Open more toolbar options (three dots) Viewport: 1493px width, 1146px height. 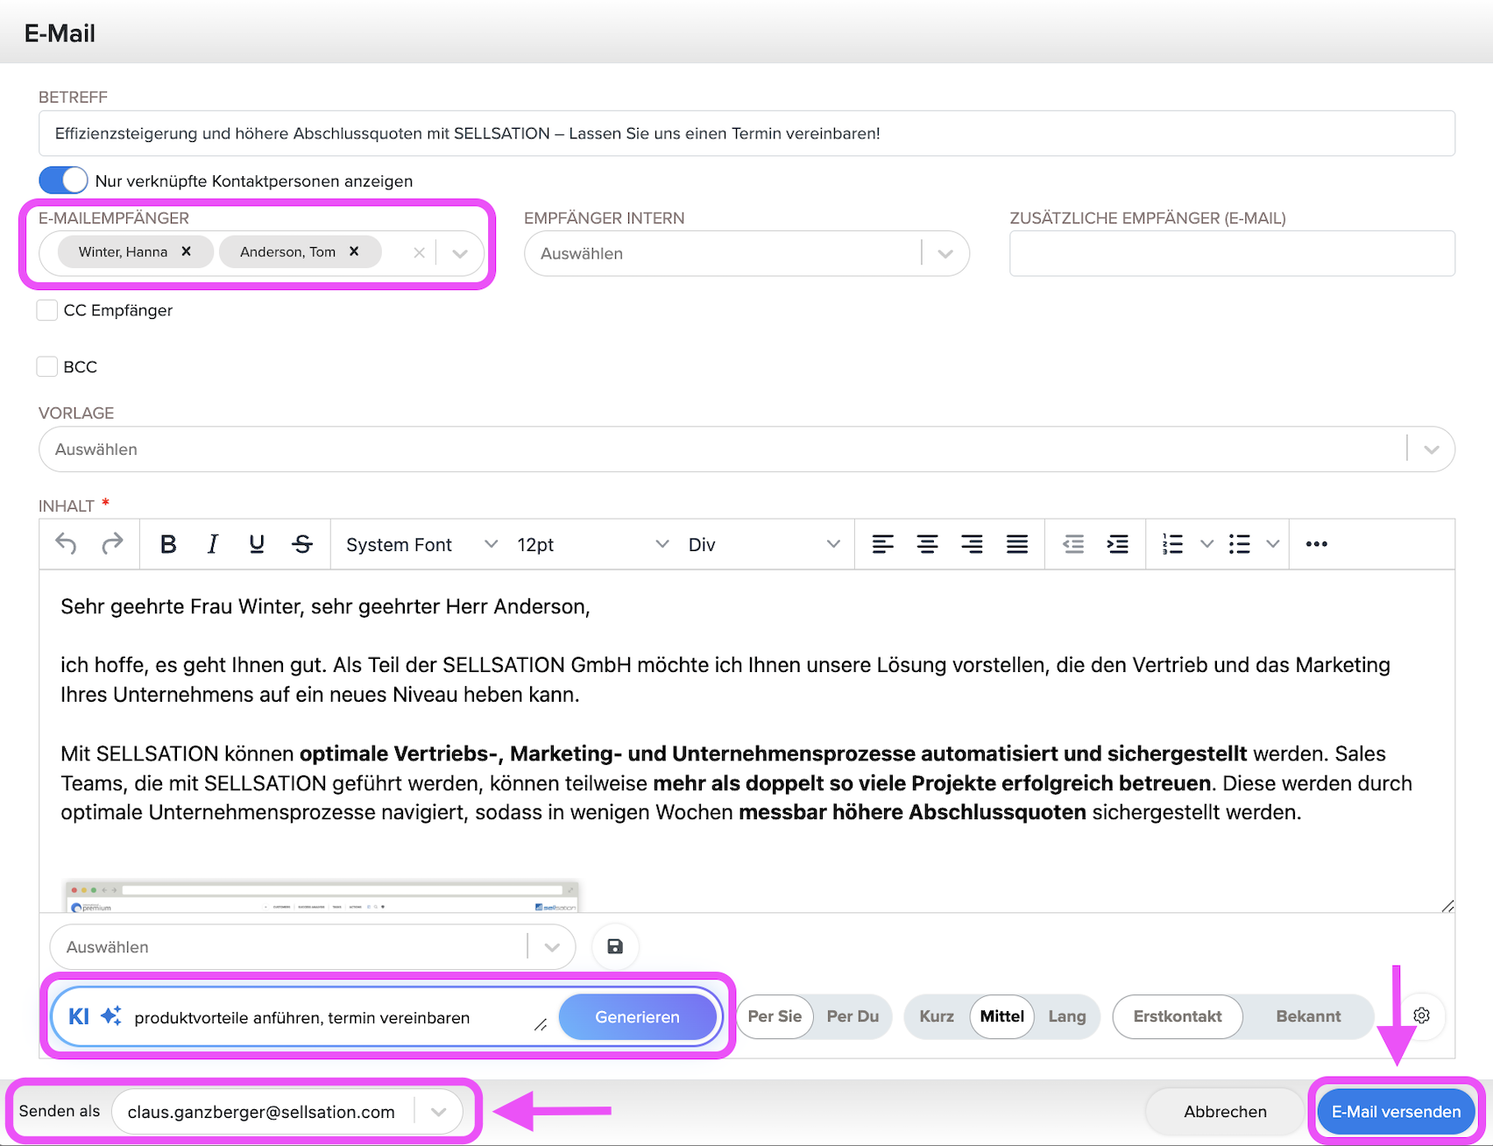point(1316,544)
